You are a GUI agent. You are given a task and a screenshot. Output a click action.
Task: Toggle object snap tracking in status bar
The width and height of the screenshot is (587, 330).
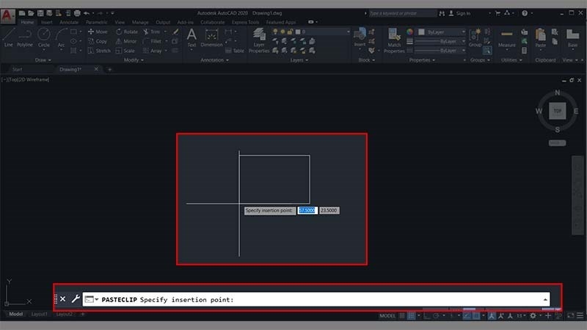[x=467, y=316]
